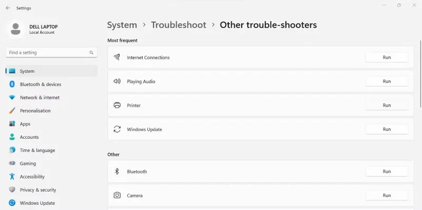
Task: Click the back arrow icon in Settings
Action: 8,8
